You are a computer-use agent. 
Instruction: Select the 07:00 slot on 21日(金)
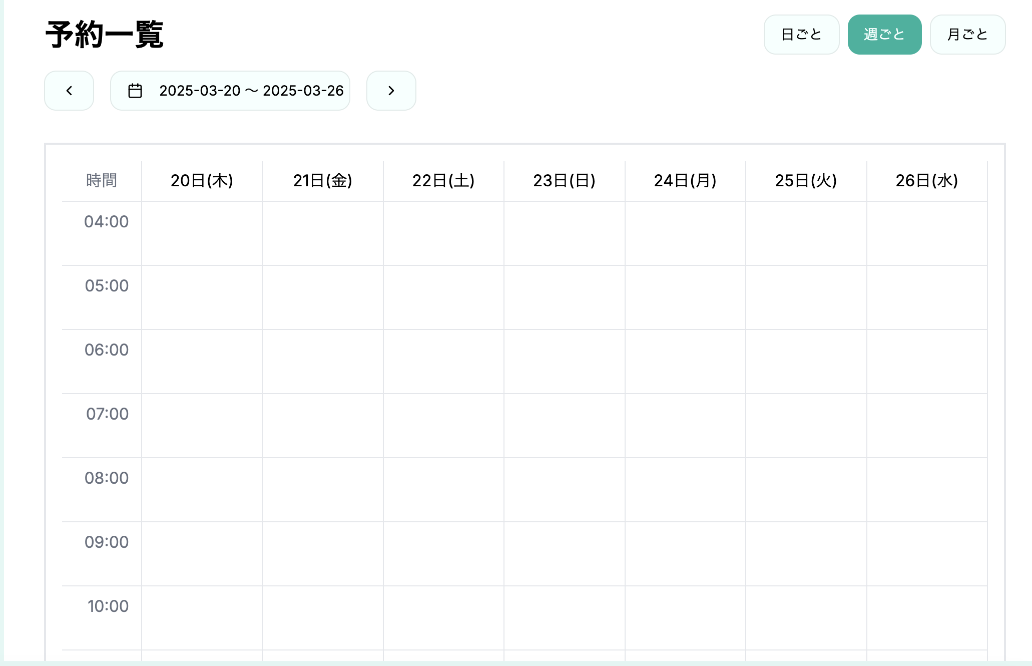pyautogui.click(x=323, y=426)
